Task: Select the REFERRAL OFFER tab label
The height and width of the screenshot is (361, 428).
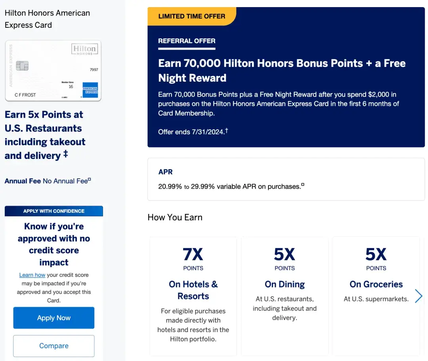Action: click(187, 41)
